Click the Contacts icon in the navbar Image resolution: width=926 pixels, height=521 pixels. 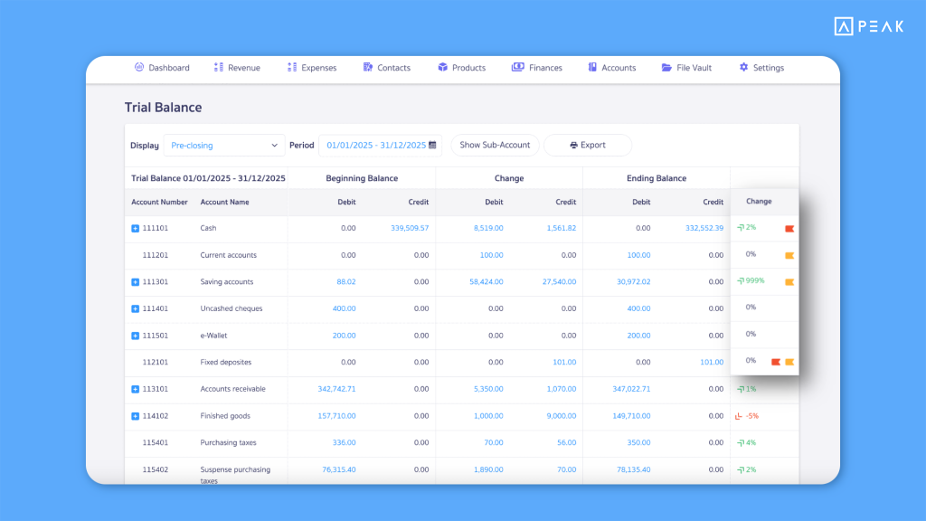pos(367,67)
